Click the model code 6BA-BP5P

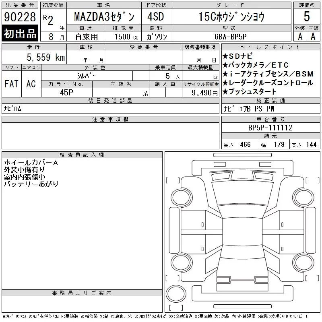(230, 37)
